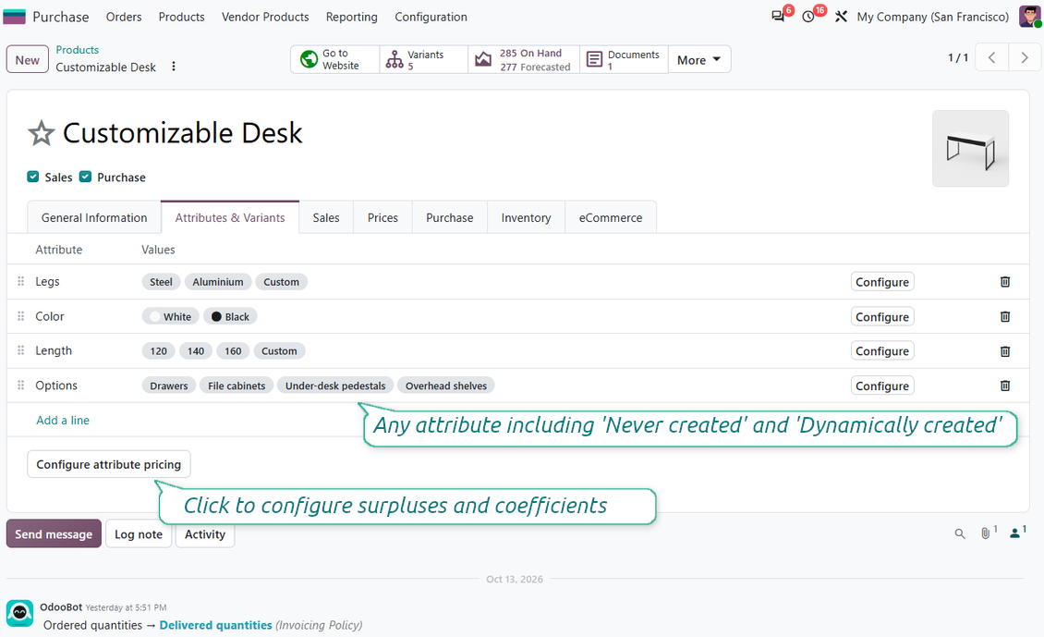
Task: Uncheck the Purchase checkbox
Action: click(85, 177)
